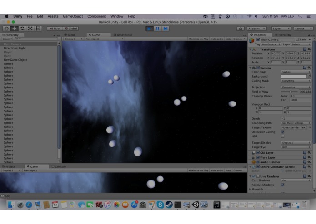Disable the Audio Listener checkbox

(258, 162)
